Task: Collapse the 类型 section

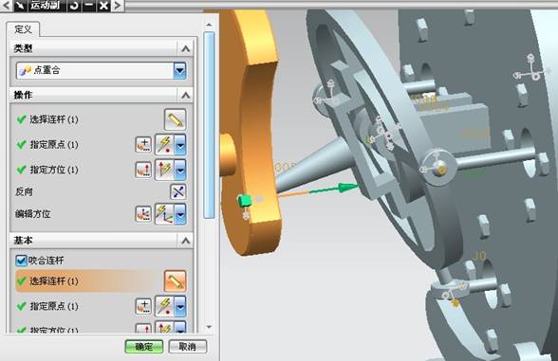Action: pos(185,48)
